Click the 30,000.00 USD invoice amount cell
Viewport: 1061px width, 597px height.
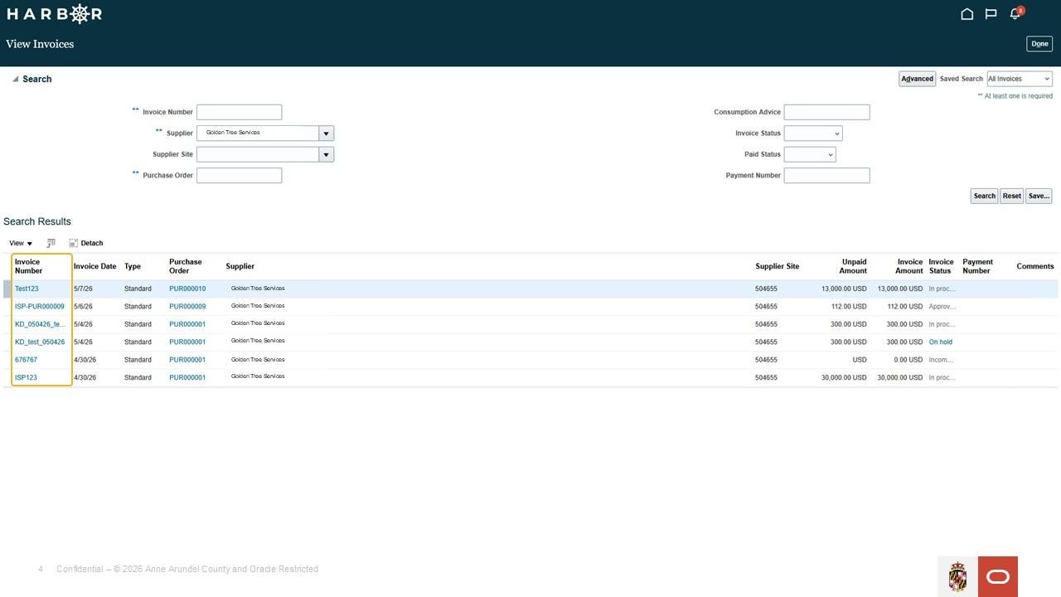click(899, 377)
